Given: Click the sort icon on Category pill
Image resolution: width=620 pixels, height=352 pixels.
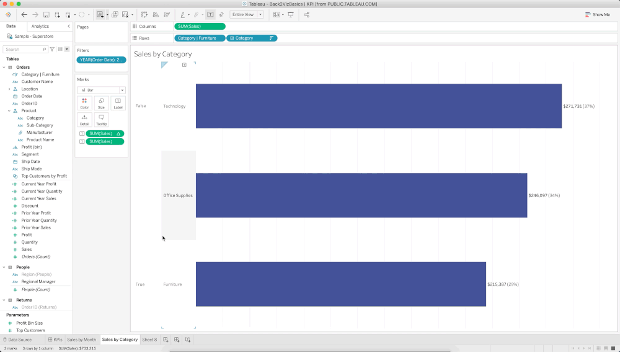Looking at the screenshot, I should coord(272,38).
